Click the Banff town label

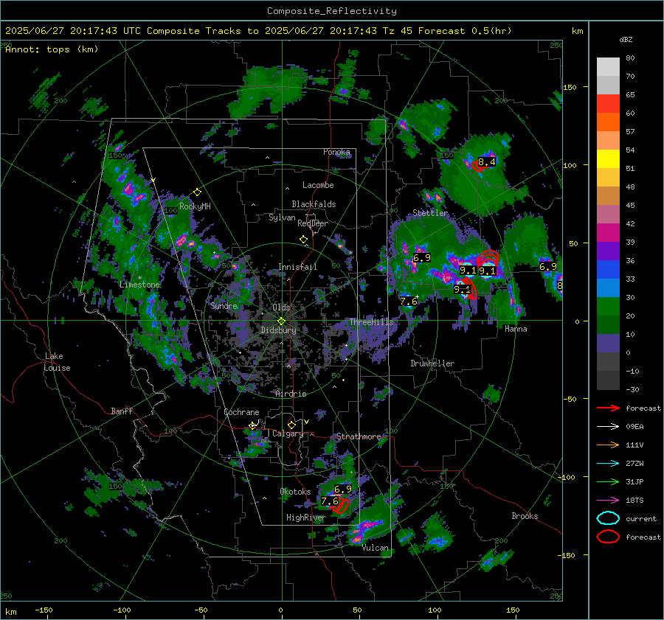point(122,411)
